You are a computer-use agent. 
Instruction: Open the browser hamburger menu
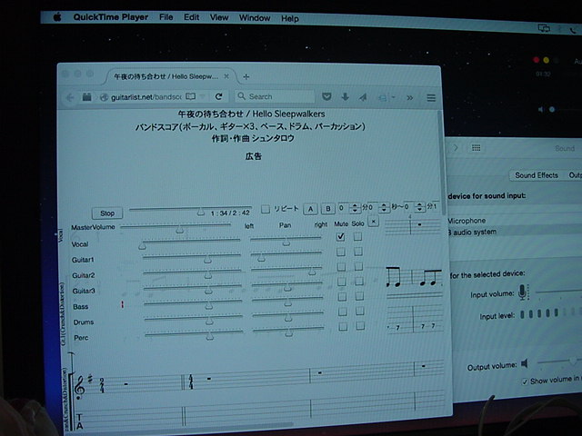pos(431,98)
